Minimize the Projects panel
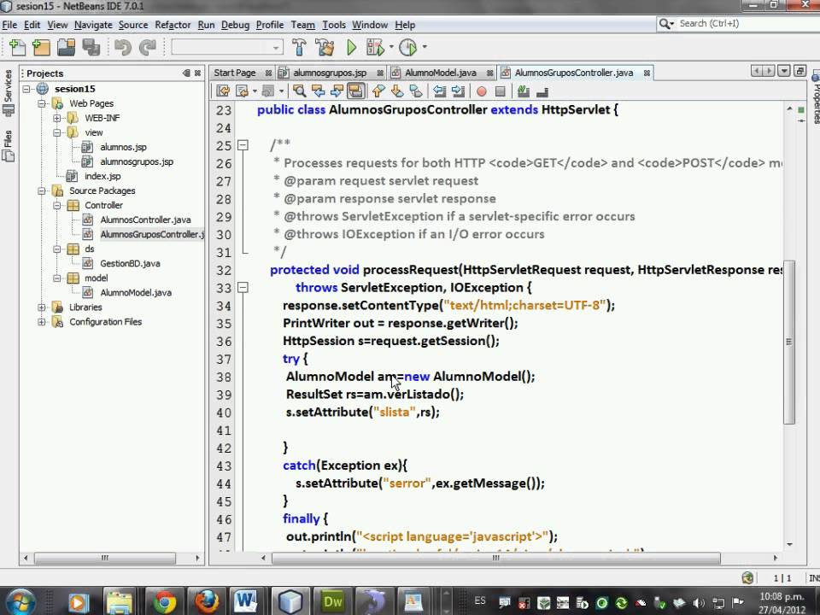The width and height of the screenshot is (820, 615). pyautogui.click(x=186, y=73)
